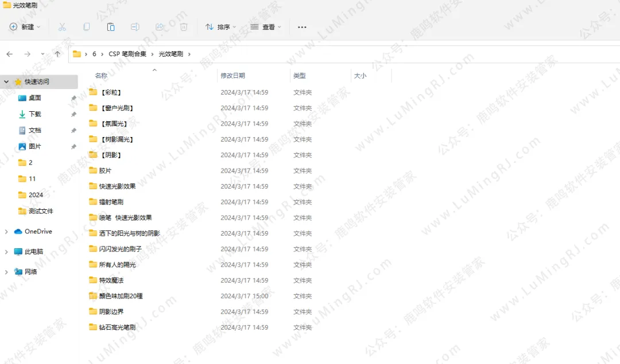Click the Share icon in toolbar

[x=160, y=27]
